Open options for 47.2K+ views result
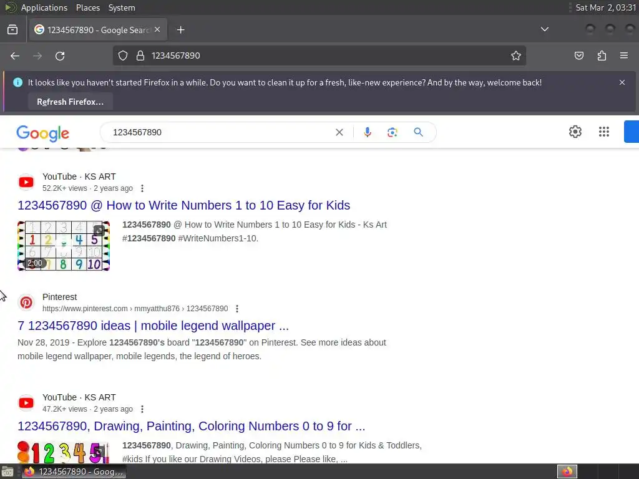 (142, 409)
